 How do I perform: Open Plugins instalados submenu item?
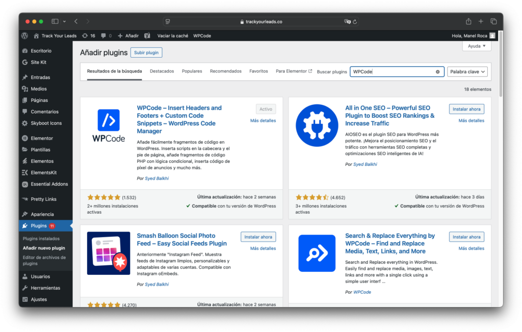pos(41,239)
